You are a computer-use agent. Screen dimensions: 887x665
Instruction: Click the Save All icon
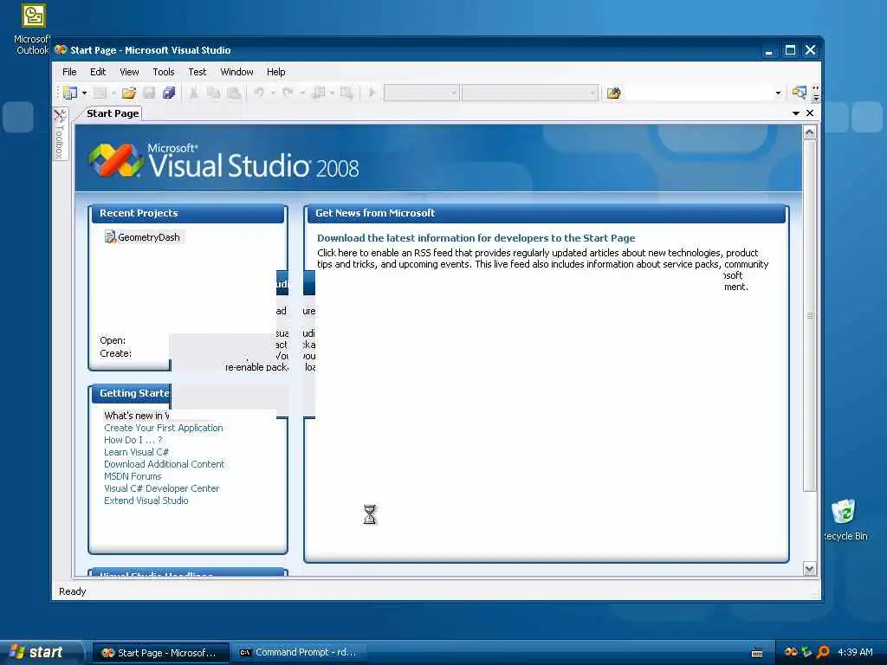click(x=169, y=93)
